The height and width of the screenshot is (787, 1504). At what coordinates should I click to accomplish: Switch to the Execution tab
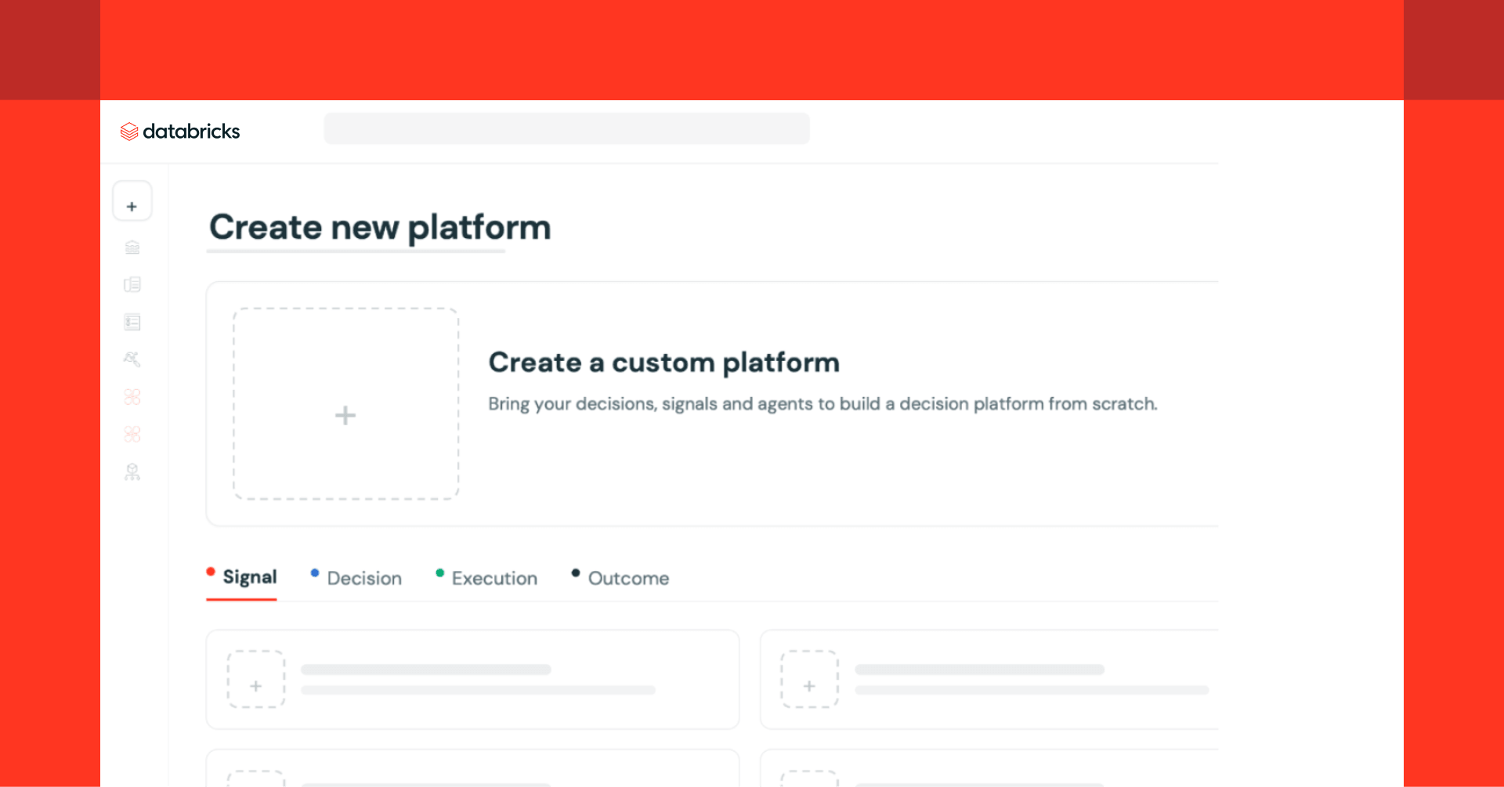pos(486,578)
